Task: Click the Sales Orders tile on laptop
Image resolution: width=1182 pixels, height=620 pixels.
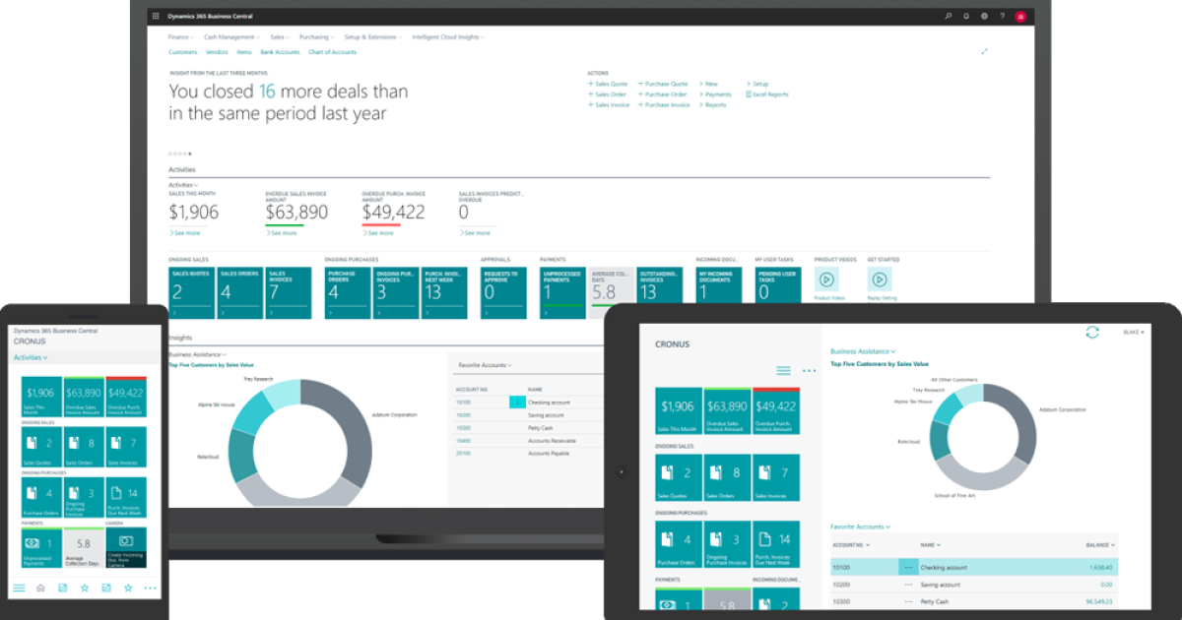Action: click(240, 292)
